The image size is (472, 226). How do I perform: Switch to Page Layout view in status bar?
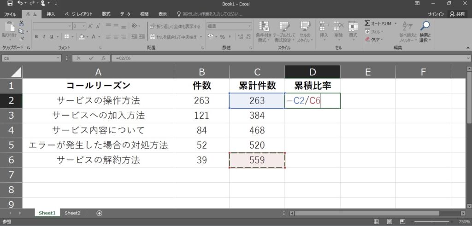point(389,221)
